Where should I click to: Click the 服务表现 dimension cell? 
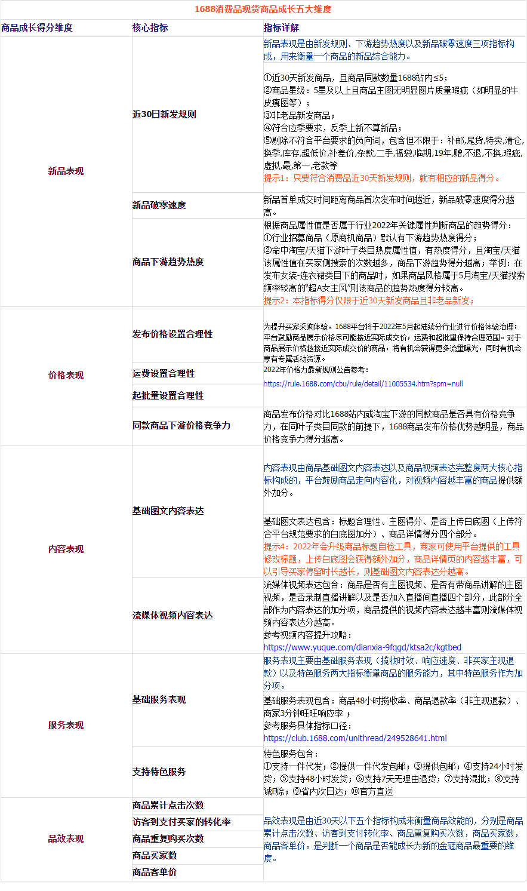(66, 725)
